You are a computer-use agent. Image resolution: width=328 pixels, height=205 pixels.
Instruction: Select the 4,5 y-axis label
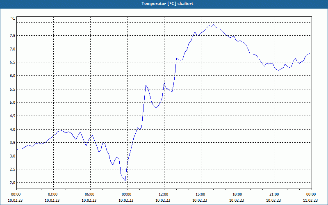(13, 116)
